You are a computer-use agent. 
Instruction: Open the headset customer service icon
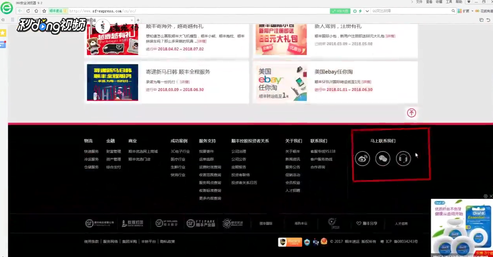(x=403, y=159)
